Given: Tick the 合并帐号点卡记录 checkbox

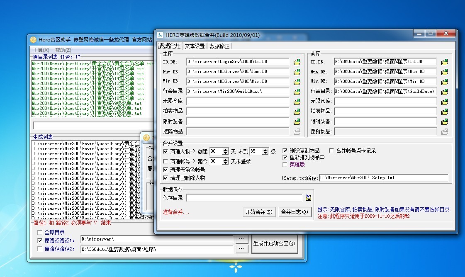Looking at the screenshot, I should click(331, 151).
